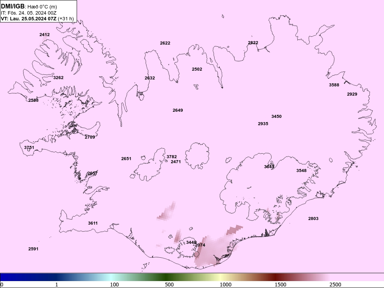The image size is (384, 288).
Task: Click the 1000 label on the color scale
Action: [225, 285]
